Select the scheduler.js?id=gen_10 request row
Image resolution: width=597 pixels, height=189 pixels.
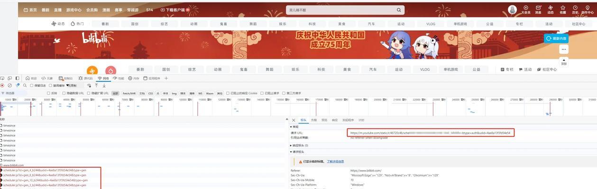tap(45, 180)
